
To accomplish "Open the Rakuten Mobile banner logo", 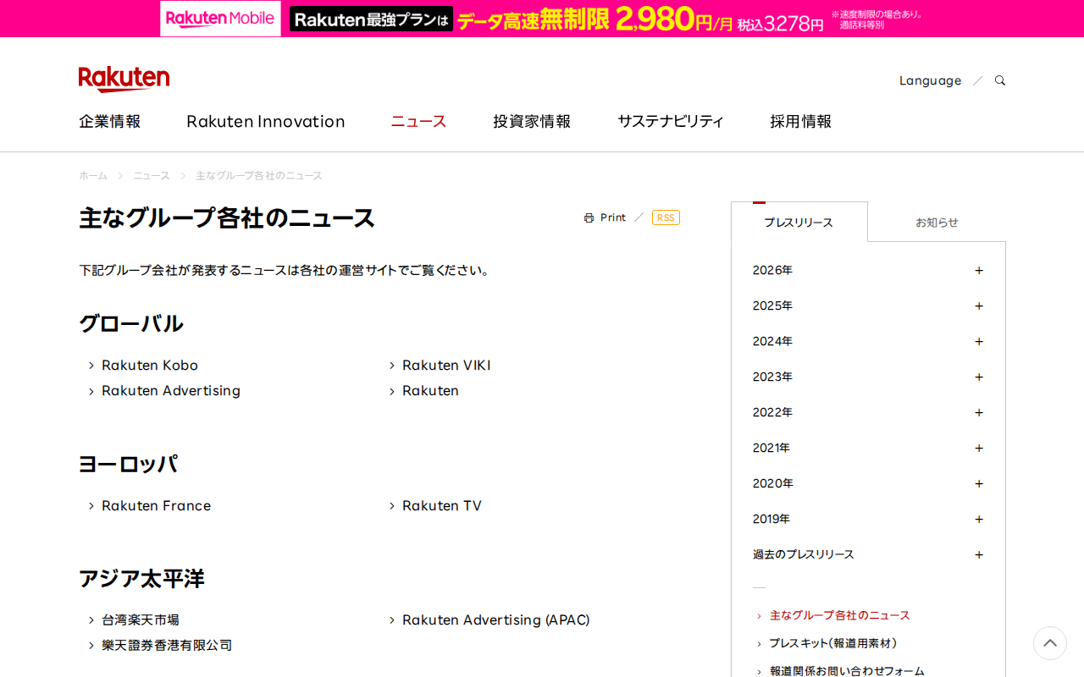I will [x=219, y=18].
